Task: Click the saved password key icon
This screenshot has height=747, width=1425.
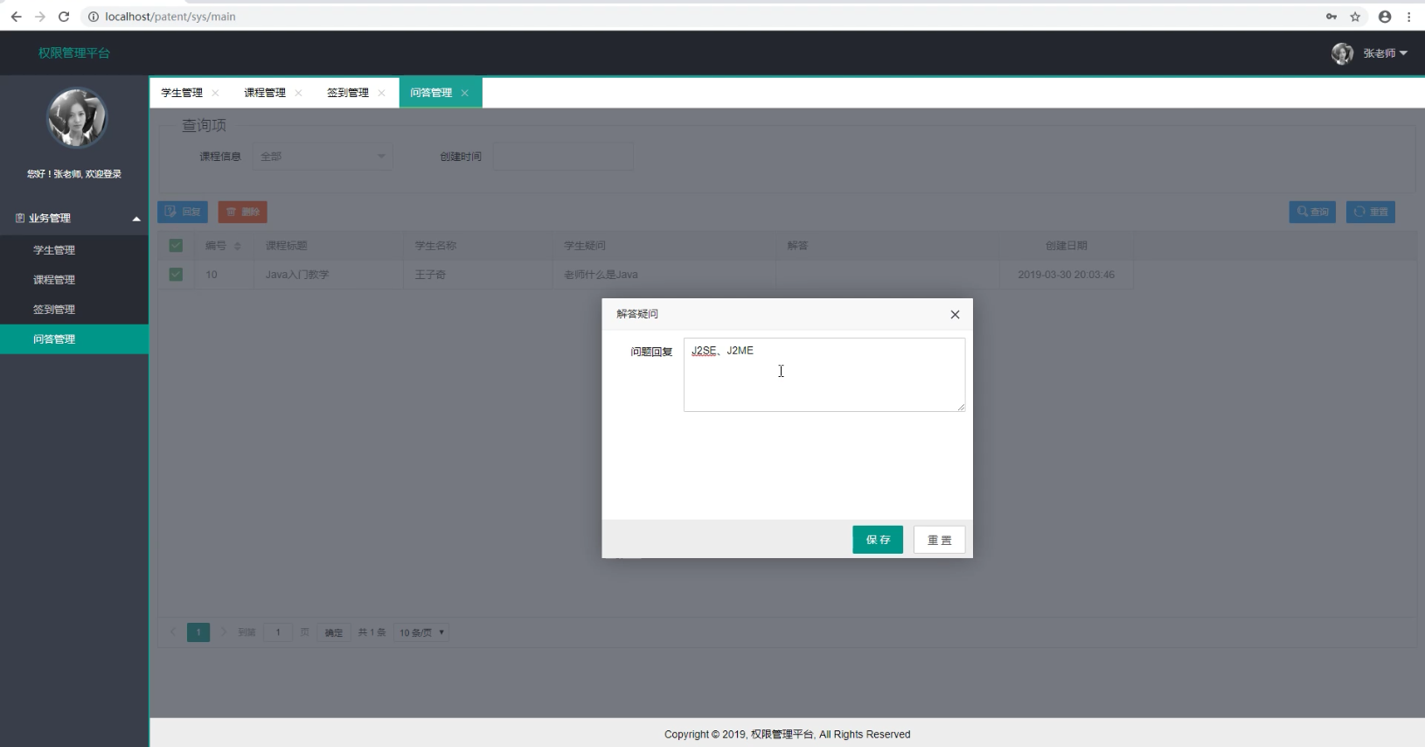Action: pyautogui.click(x=1331, y=17)
